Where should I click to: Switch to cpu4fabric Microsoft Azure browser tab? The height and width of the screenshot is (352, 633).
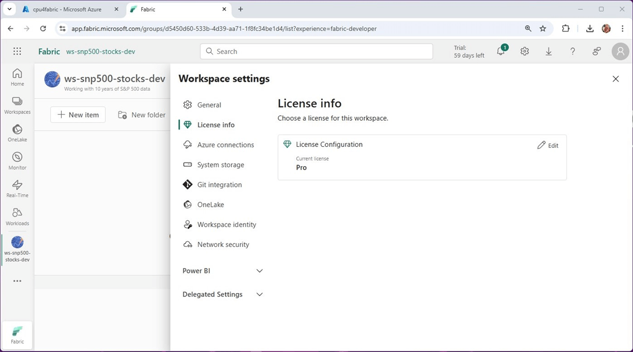(67, 9)
